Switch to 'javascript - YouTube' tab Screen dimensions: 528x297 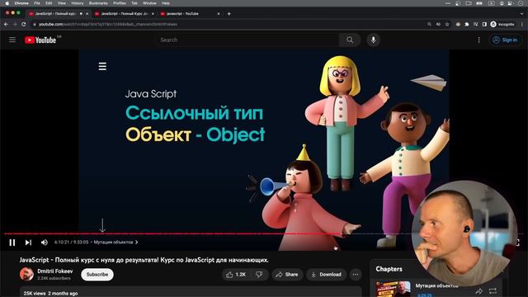pyautogui.click(x=183, y=14)
